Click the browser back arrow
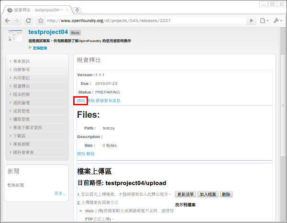 point(7,21)
